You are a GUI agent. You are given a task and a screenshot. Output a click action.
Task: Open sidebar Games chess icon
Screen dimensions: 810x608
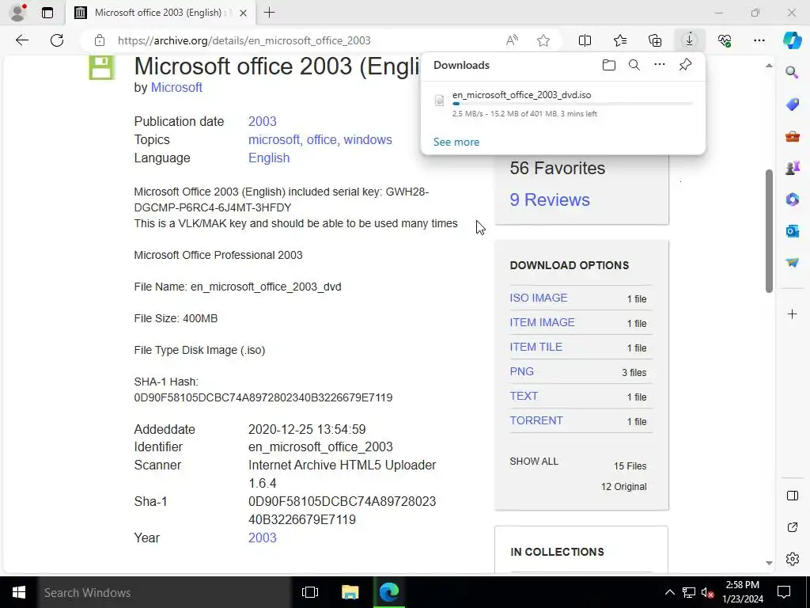(x=792, y=168)
